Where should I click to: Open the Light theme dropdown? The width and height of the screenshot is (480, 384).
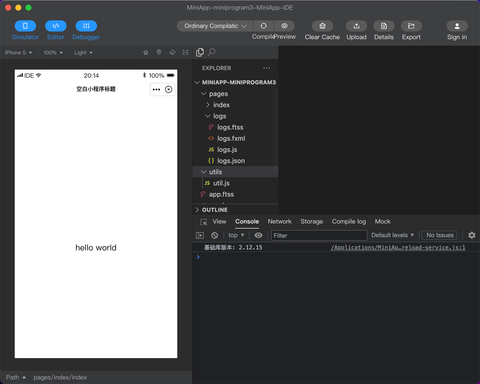(83, 53)
